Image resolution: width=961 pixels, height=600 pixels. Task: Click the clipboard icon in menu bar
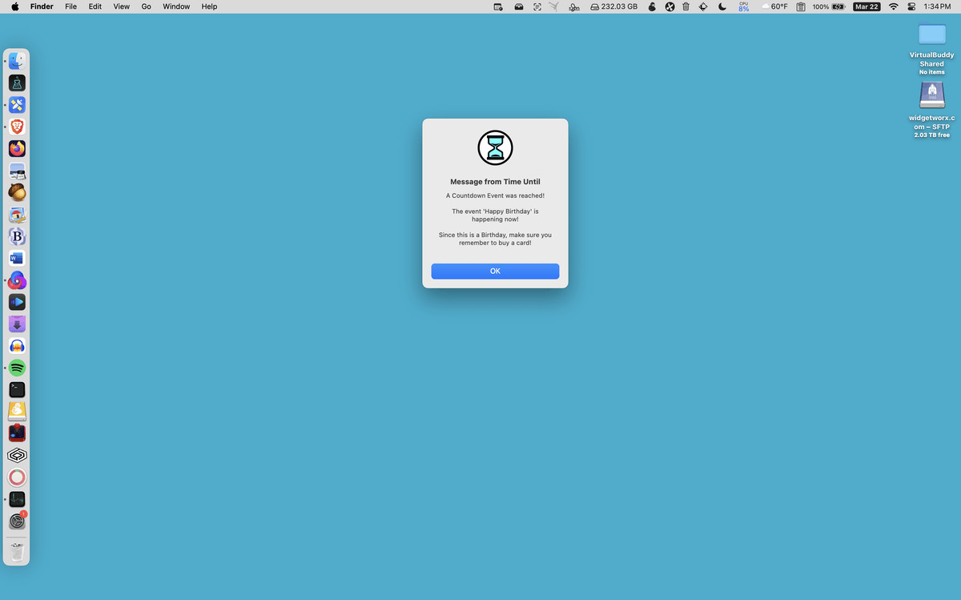point(801,6)
